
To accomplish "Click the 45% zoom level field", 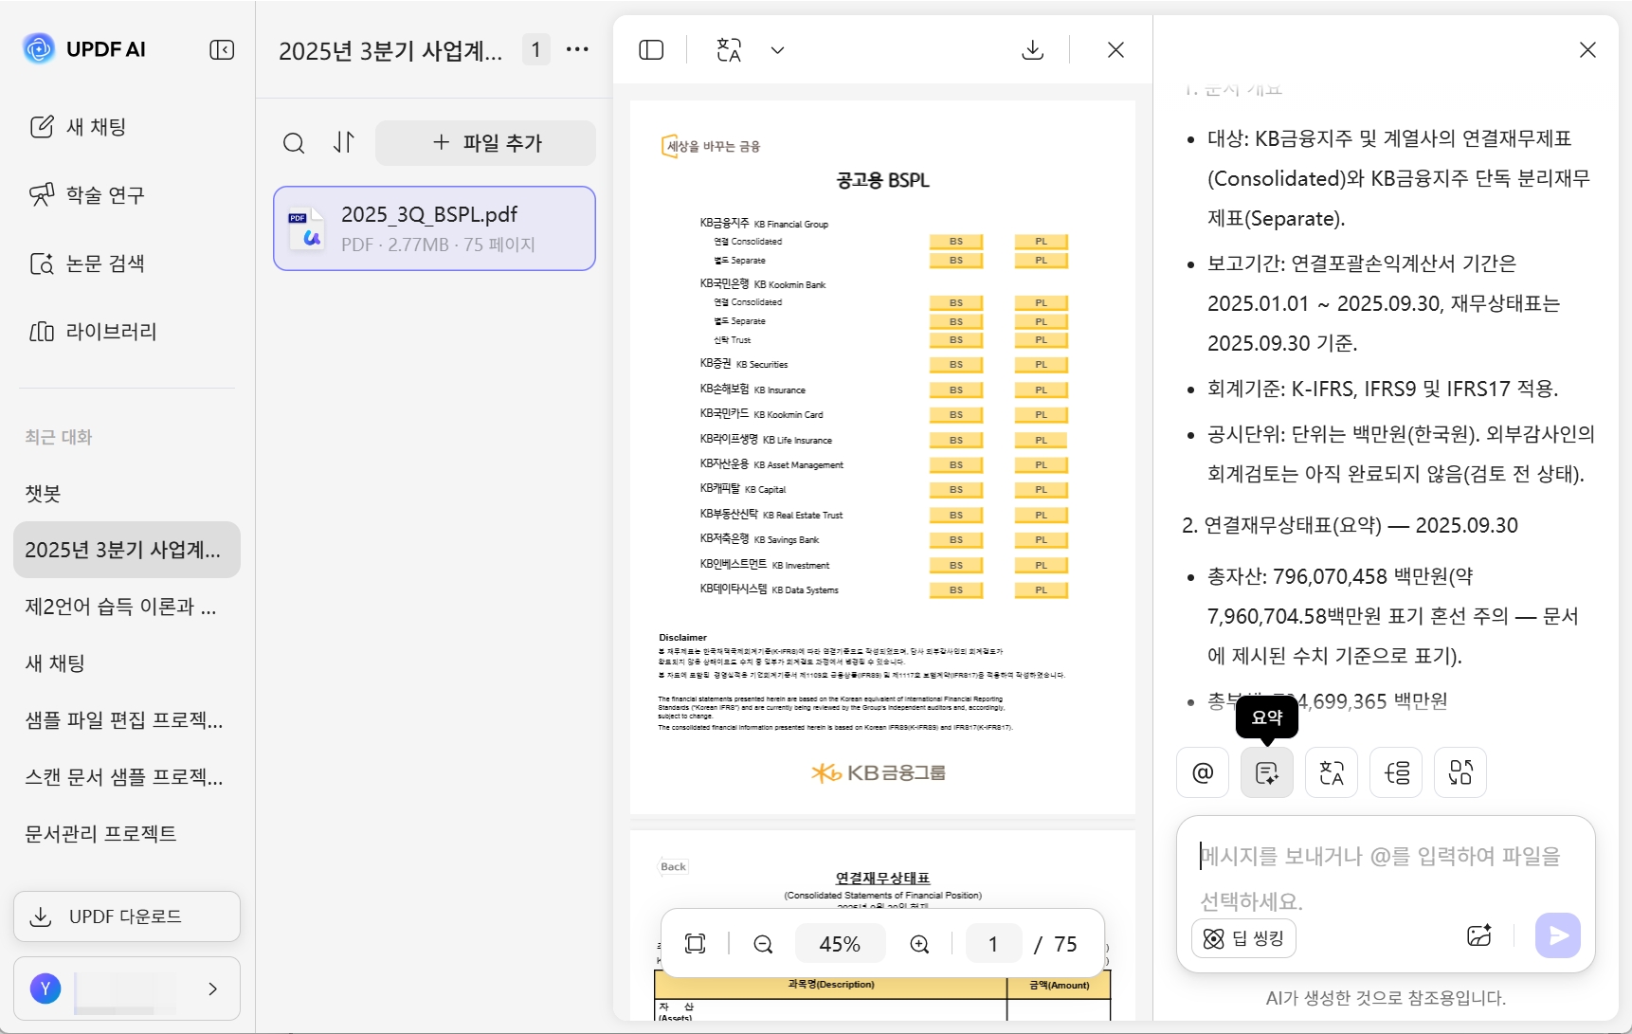I will (x=840, y=944).
